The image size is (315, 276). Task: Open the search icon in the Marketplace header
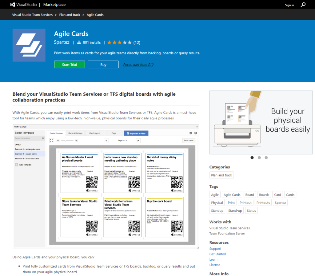coord(303,5)
